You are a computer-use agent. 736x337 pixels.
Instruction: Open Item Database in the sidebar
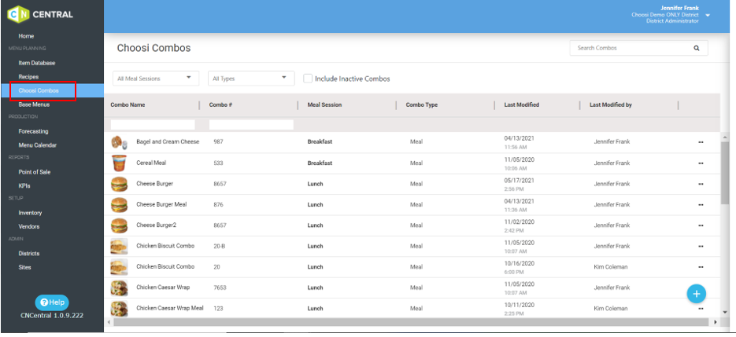tap(37, 63)
